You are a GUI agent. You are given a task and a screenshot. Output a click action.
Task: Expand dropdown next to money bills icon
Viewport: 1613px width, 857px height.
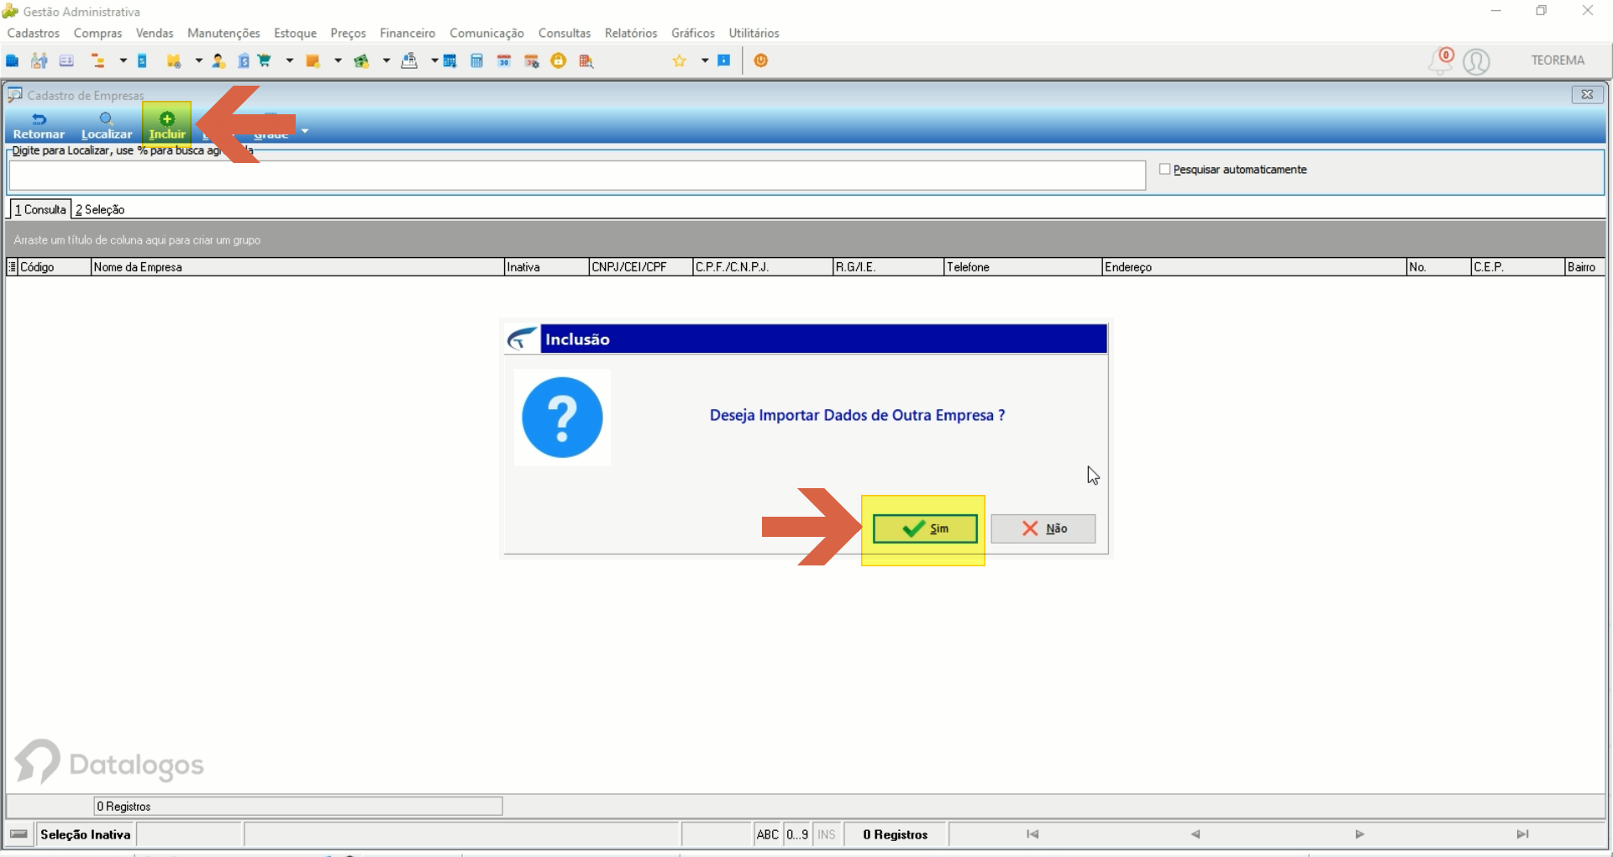click(x=386, y=60)
